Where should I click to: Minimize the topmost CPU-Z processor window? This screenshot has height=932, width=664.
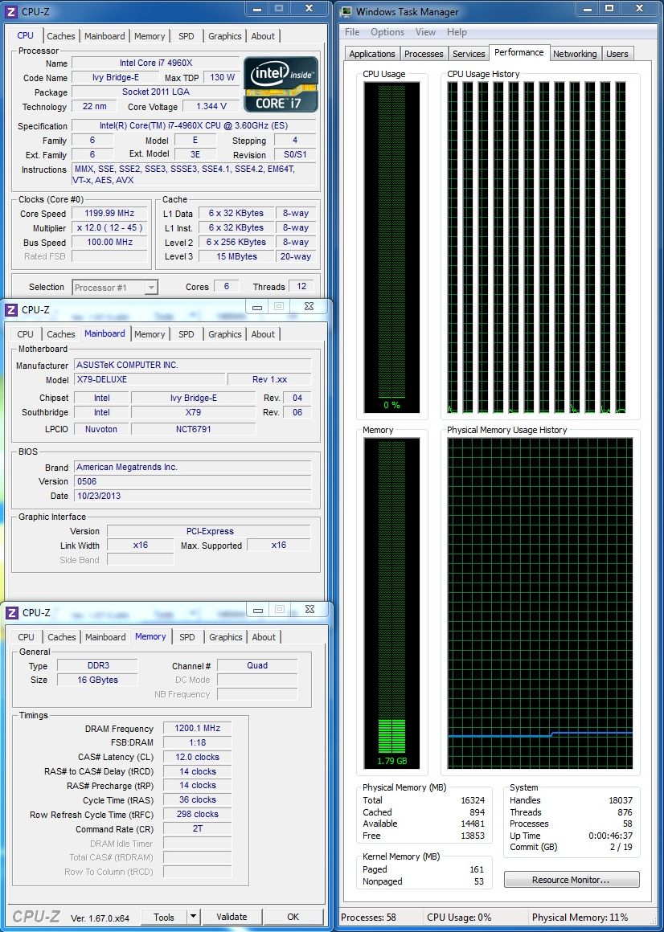tap(256, 9)
